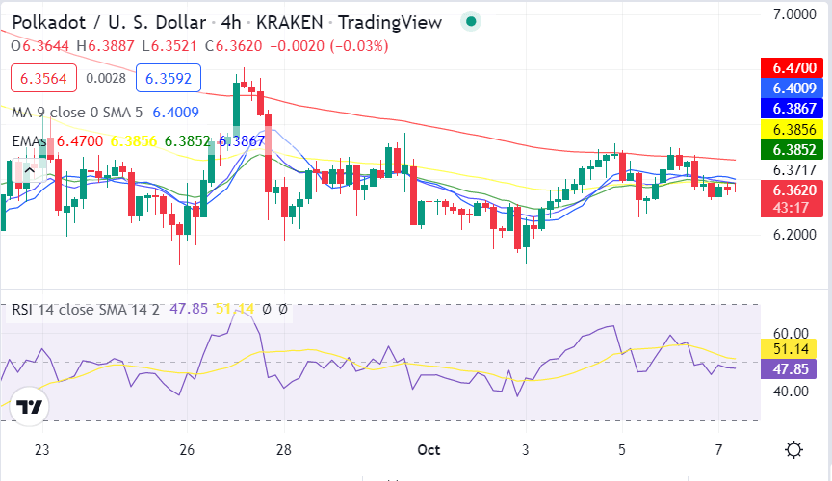
Task: Click the dark blue 6.3867 axis label
Action: pos(792,108)
